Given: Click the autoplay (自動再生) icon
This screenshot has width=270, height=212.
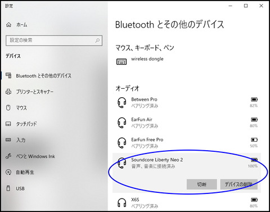Looking at the screenshot, I should (x=8, y=172).
